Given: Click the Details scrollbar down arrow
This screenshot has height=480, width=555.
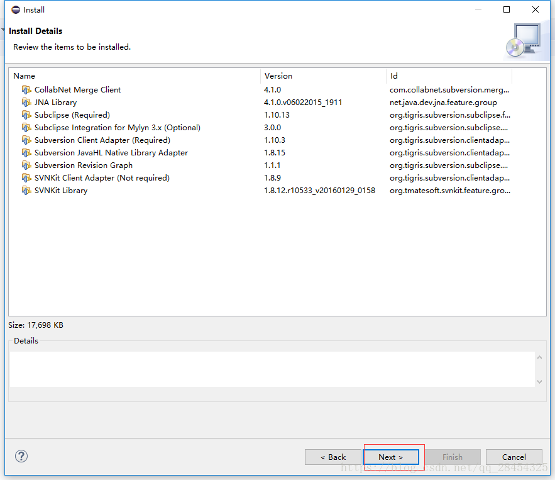Looking at the screenshot, I should [539, 381].
